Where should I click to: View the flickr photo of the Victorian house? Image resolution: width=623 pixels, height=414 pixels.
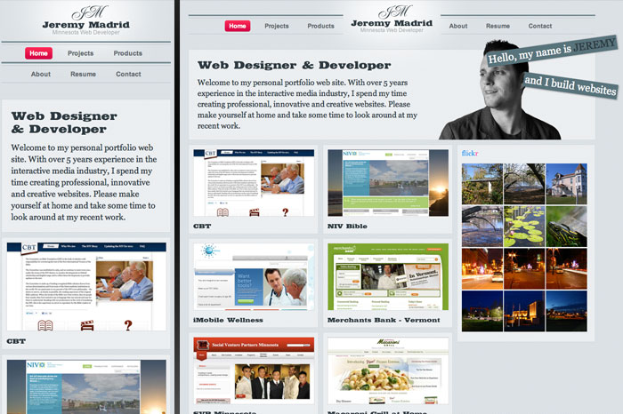pos(566,184)
